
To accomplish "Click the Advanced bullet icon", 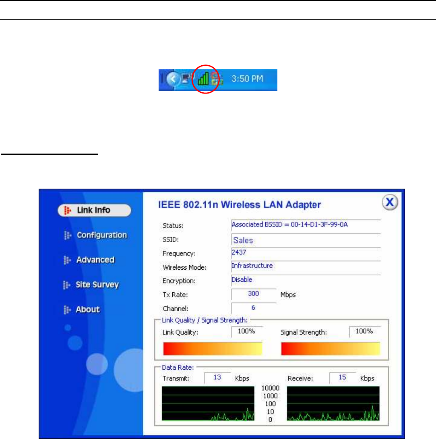I will tap(67, 260).
